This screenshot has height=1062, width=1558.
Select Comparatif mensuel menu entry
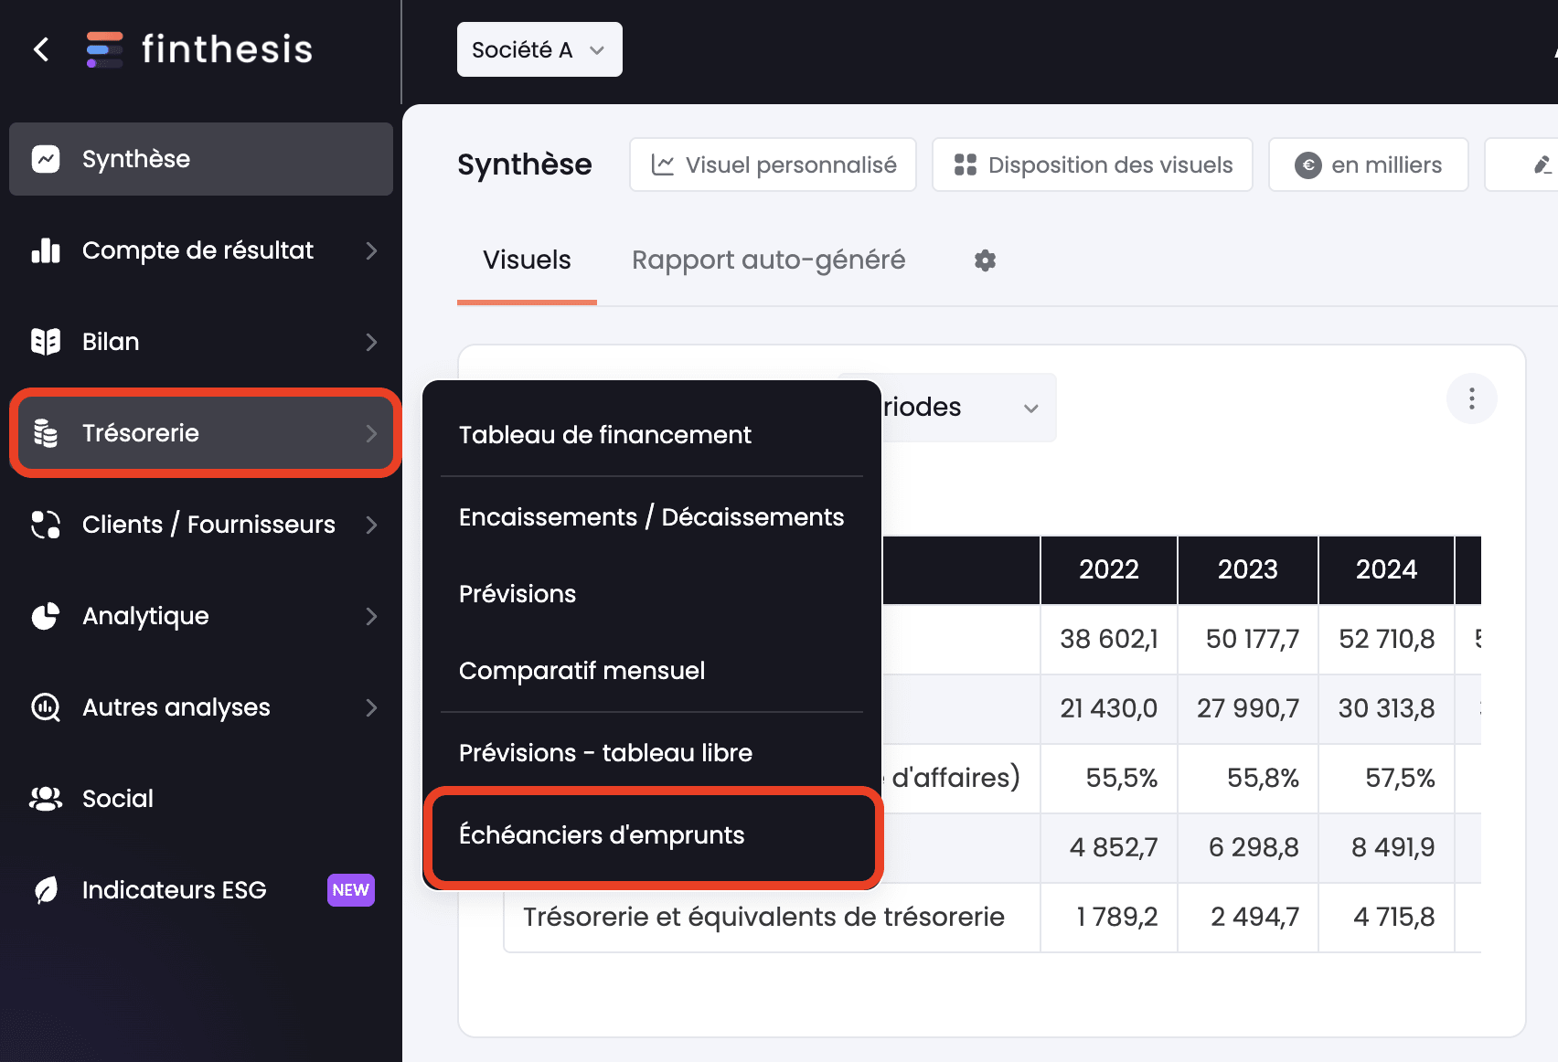point(651,671)
